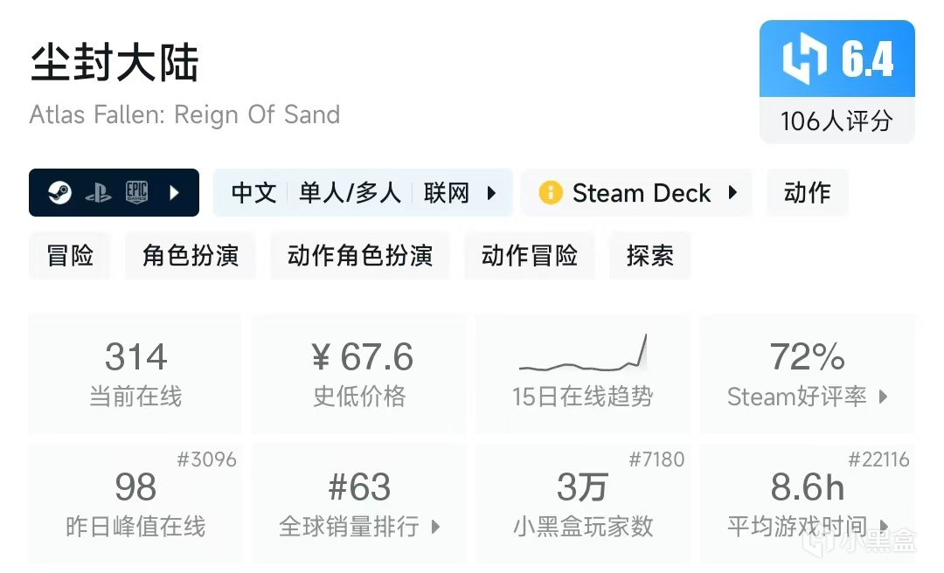Click the Steam platform icon

(x=59, y=193)
